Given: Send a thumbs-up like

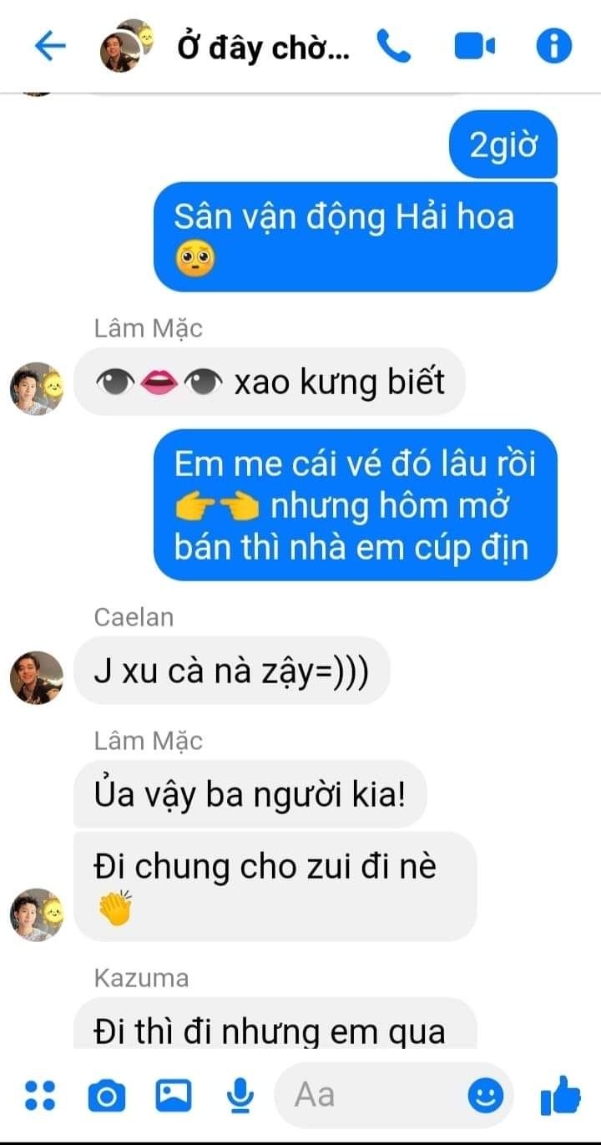Looking at the screenshot, I should click(x=561, y=1095).
